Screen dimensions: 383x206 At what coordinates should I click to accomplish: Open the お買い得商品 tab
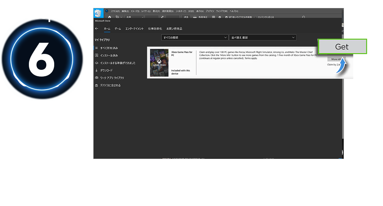tap(174, 29)
